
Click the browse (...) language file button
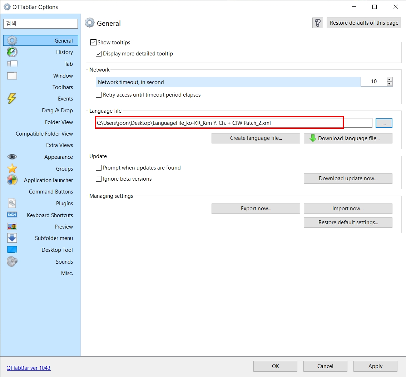click(x=384, y=123)
